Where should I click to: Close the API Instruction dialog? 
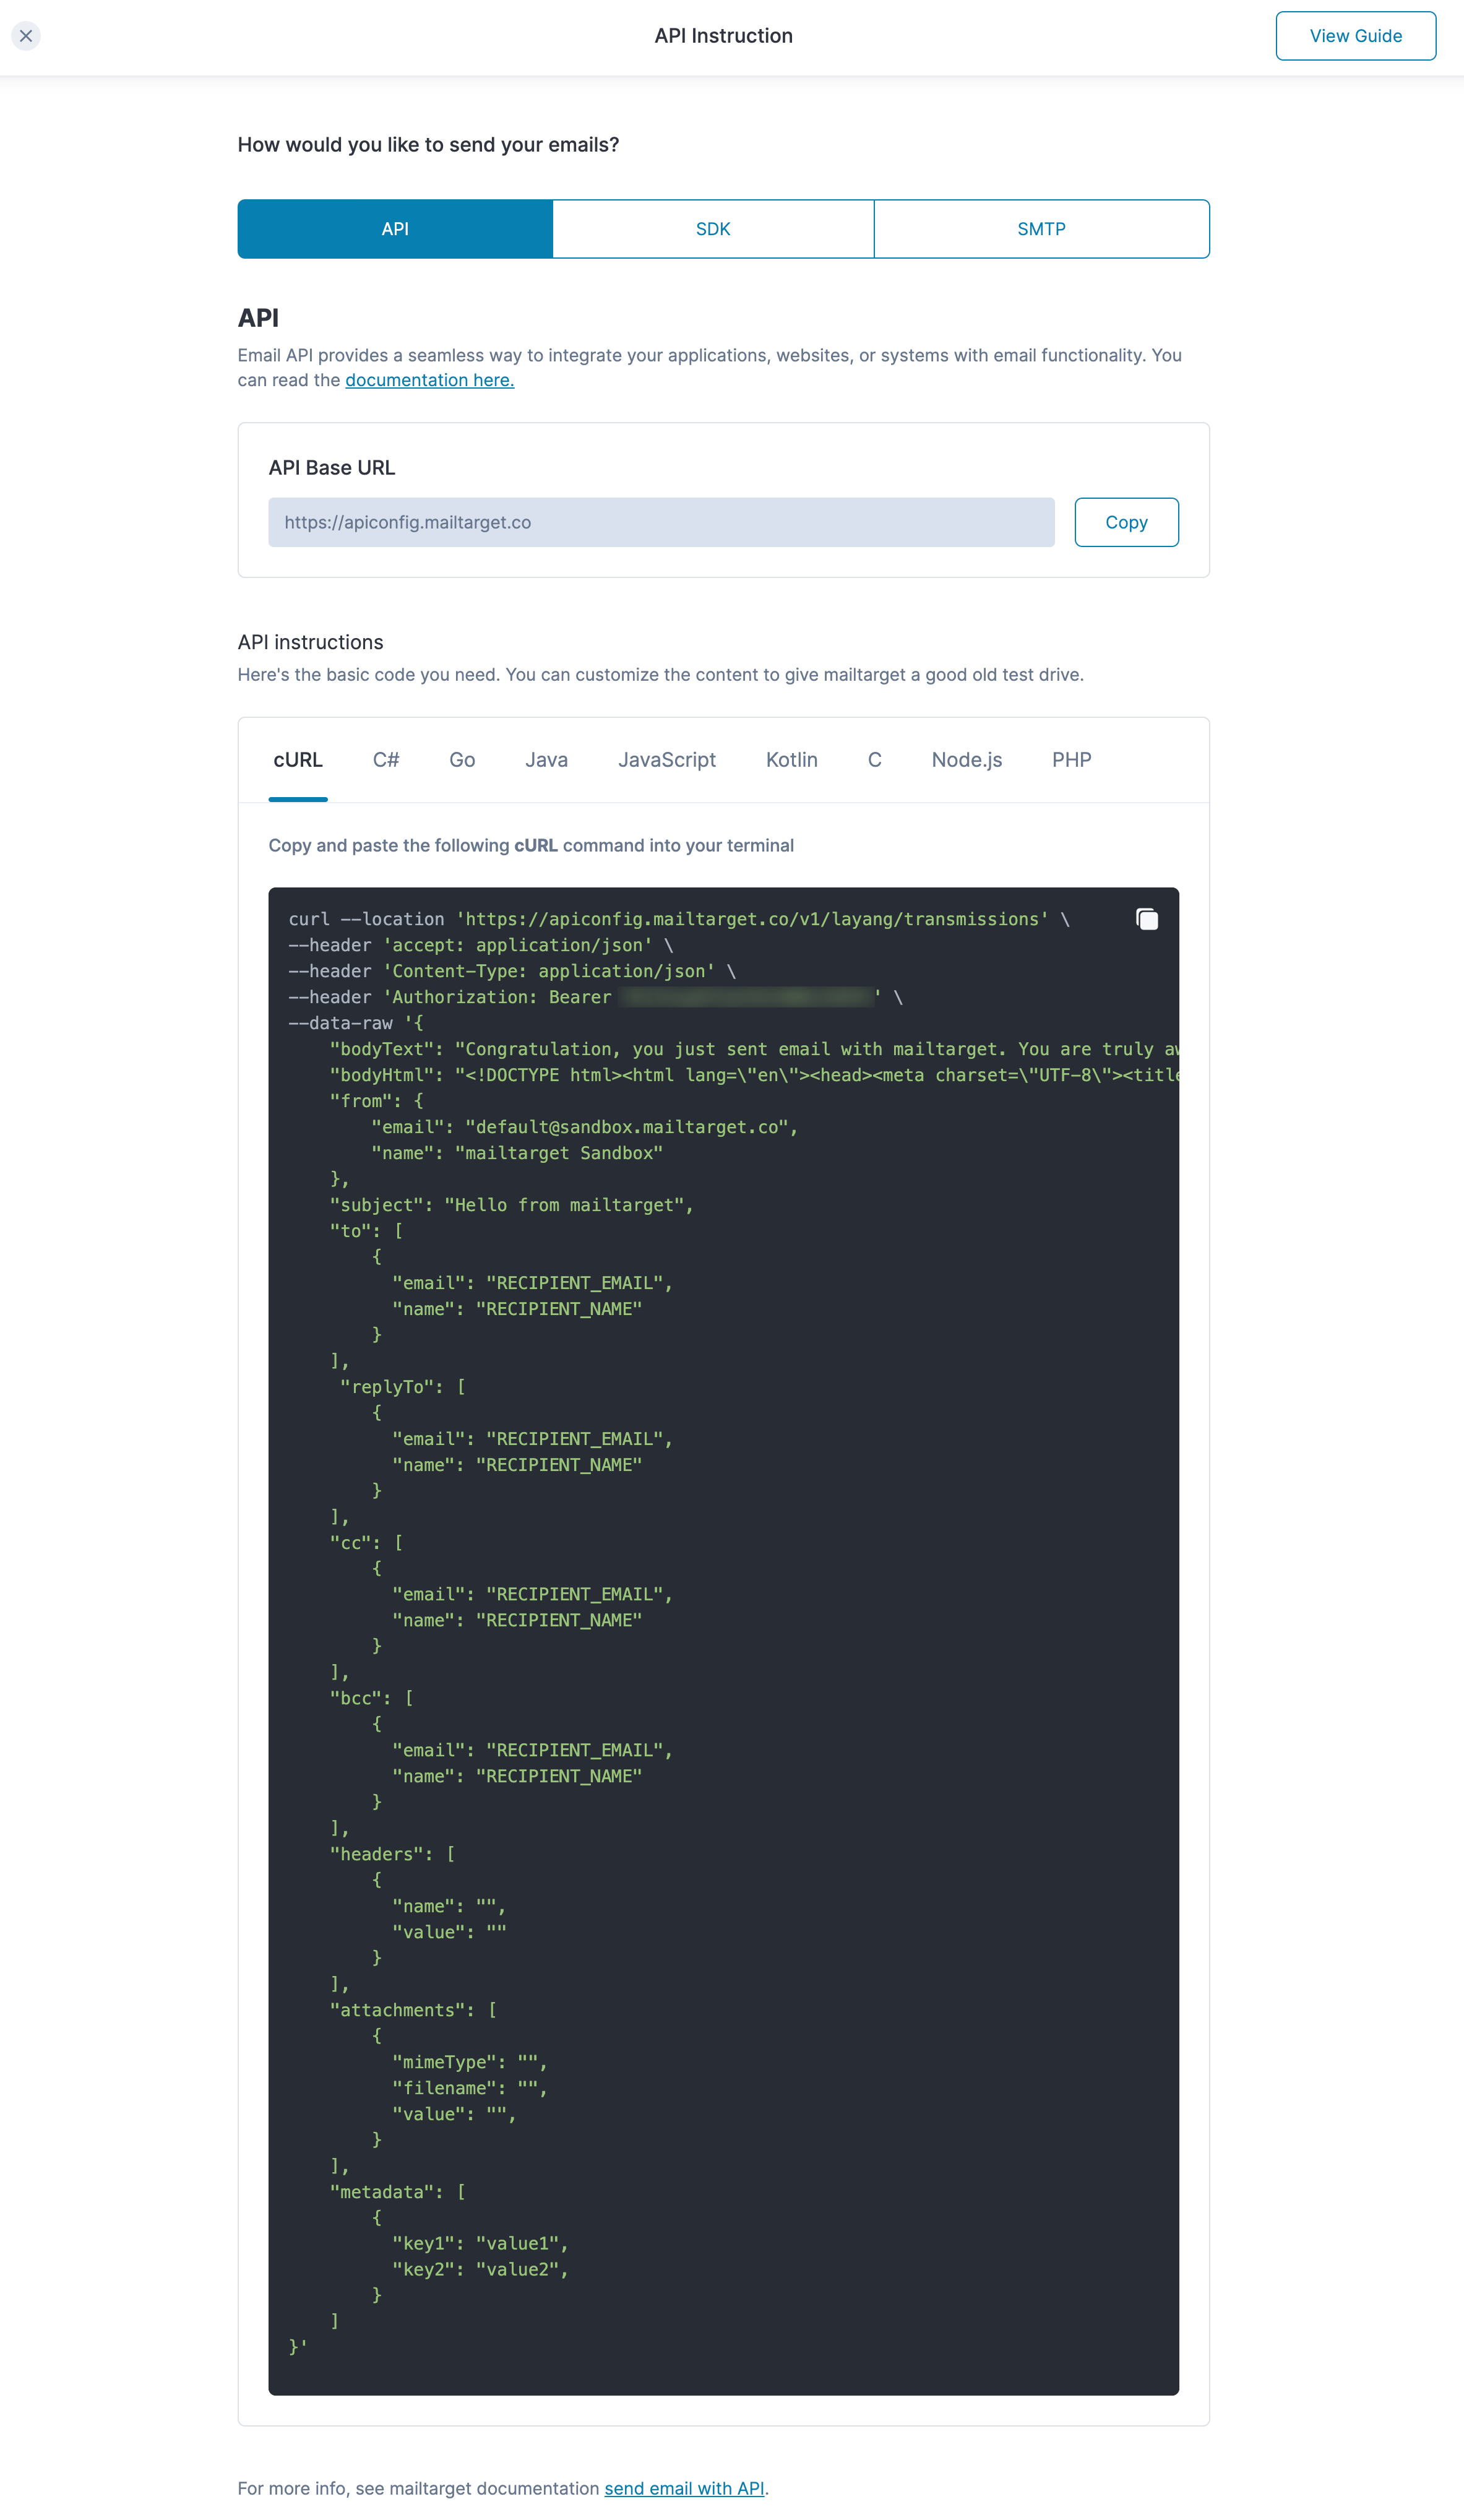(x=26, y=36)
